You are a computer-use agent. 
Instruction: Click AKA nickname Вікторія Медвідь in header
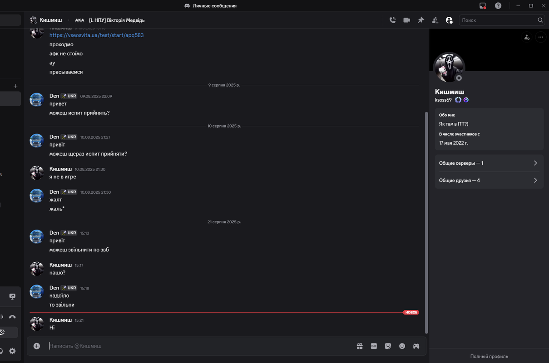117,20
